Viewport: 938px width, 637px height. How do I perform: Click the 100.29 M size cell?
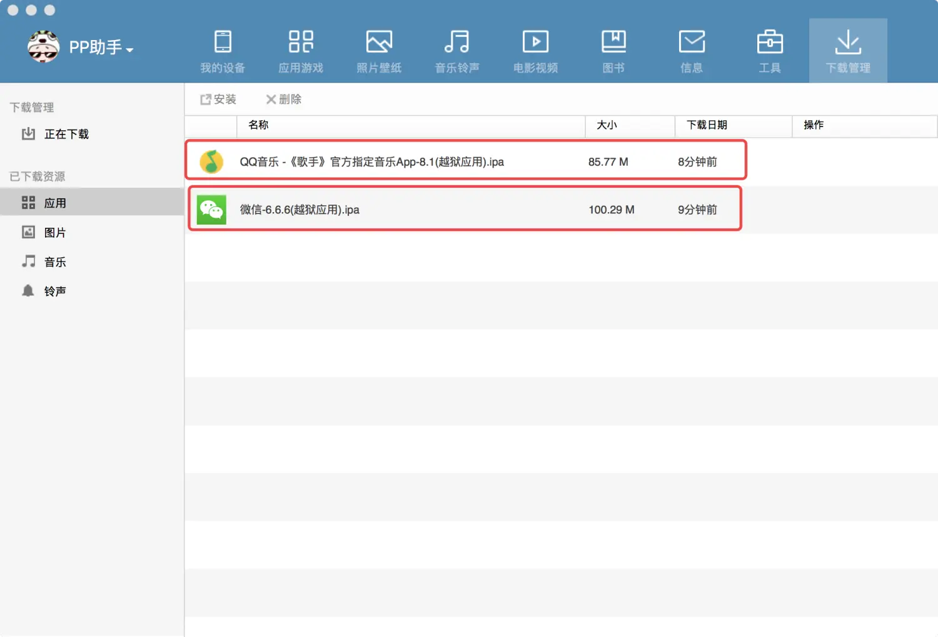pos(612,210)
